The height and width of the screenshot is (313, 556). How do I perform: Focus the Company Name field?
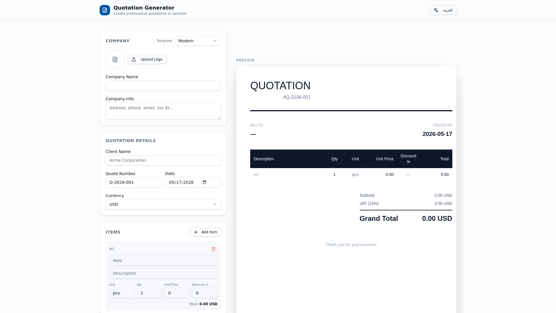point(163,85)
